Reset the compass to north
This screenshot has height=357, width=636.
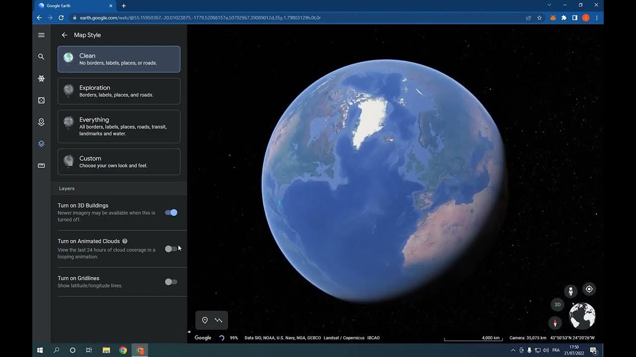(x=555, y=323)
